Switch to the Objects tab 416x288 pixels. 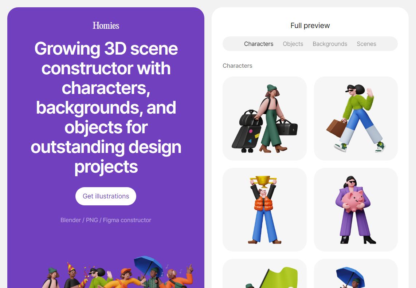click(293, 44)
